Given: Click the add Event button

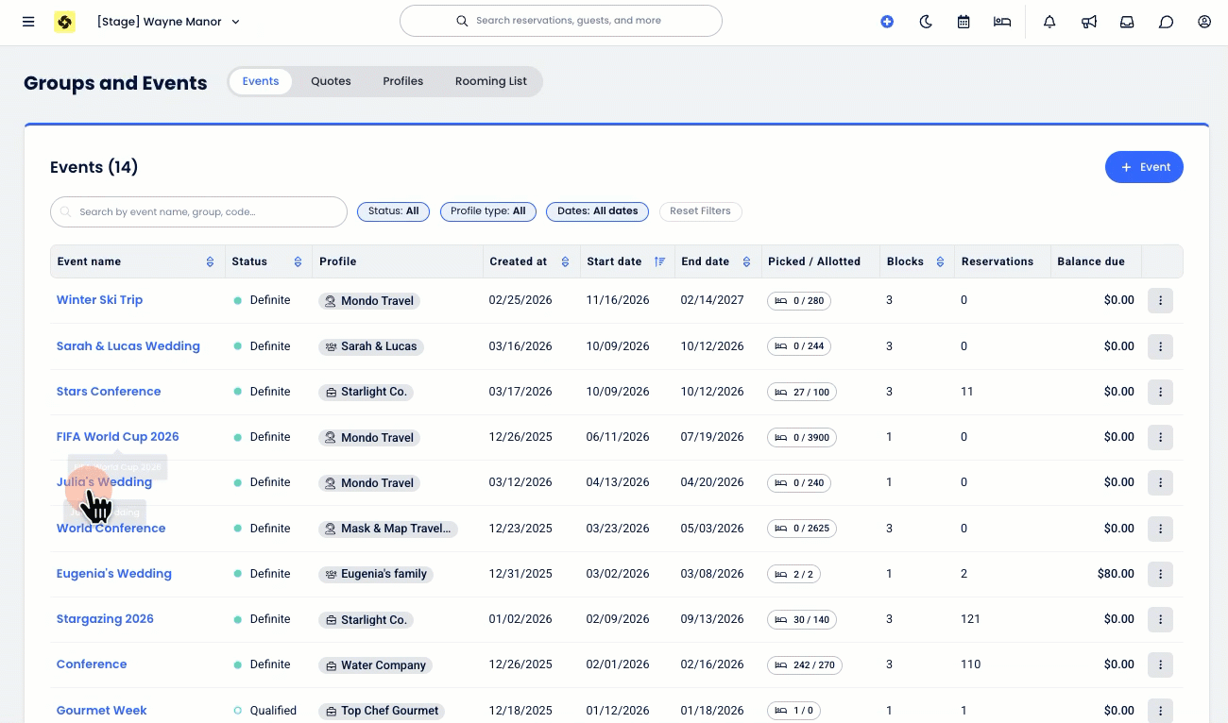Looking at the screenshot, I should click(x=1144, y=167).
